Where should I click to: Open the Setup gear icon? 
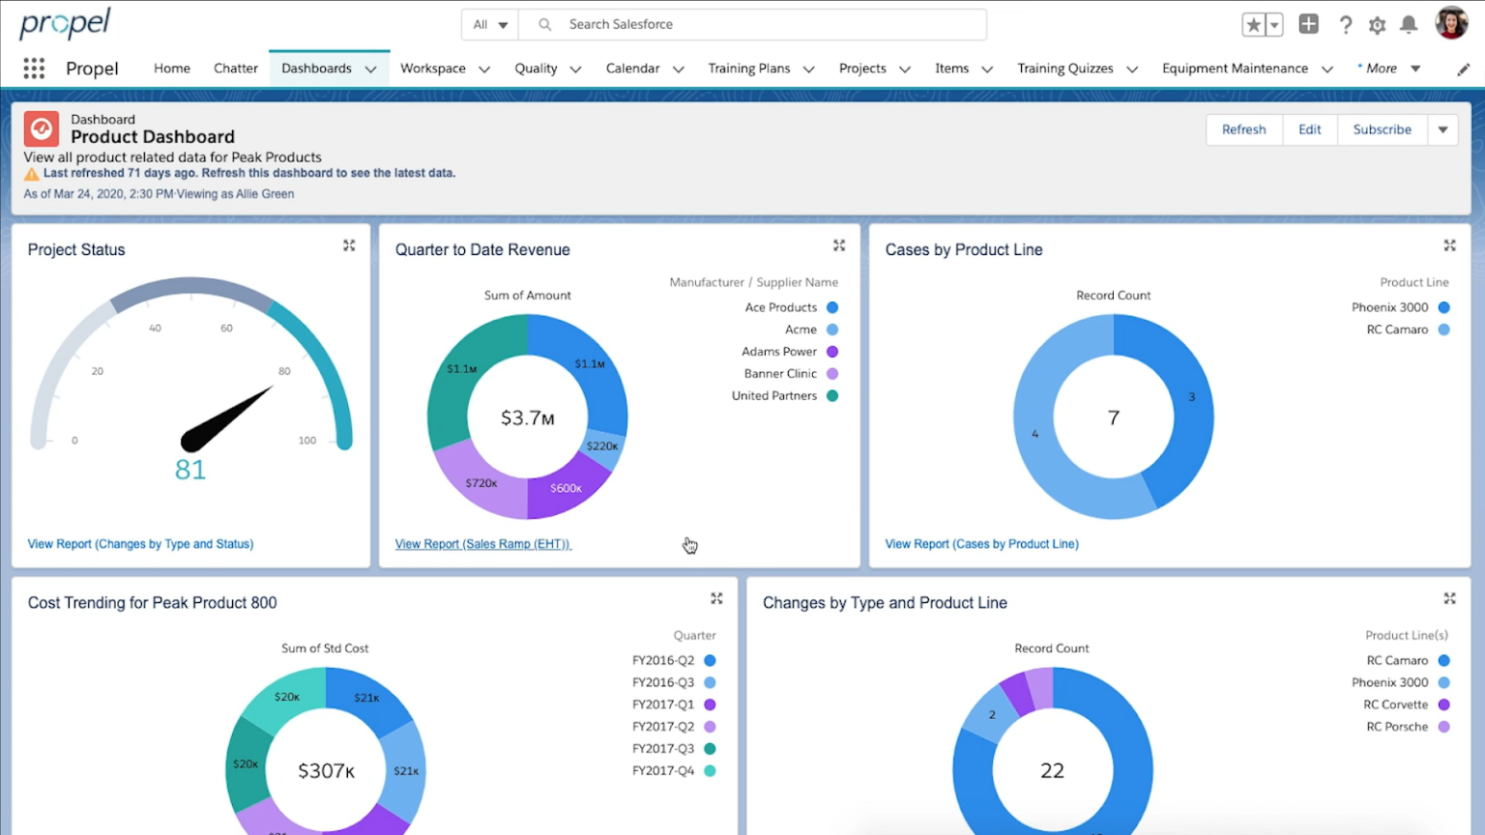coord(1377,25)
